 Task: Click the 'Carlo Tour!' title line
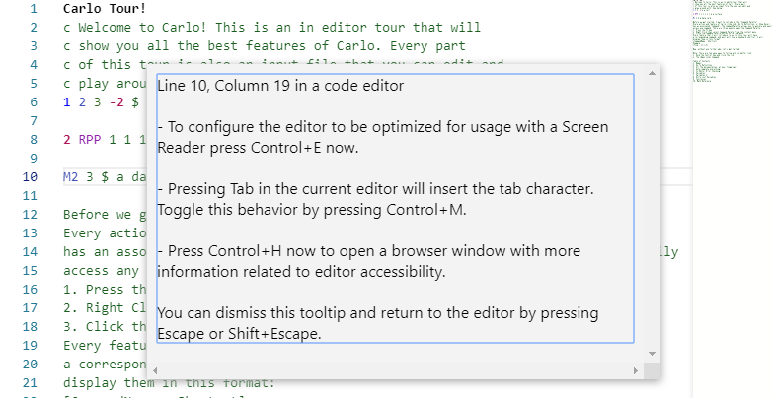pos(104,9)
